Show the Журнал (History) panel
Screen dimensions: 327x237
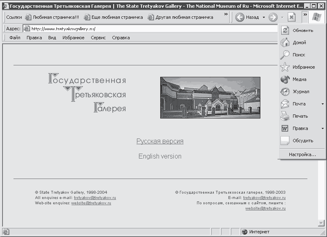tap(285, 92)
